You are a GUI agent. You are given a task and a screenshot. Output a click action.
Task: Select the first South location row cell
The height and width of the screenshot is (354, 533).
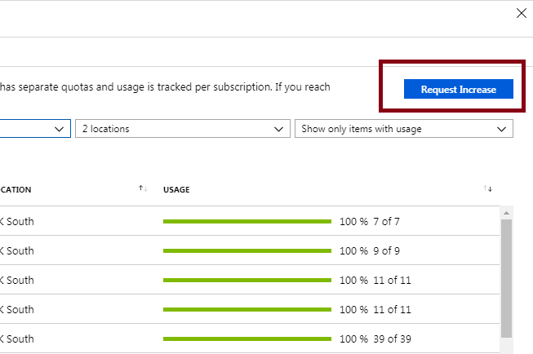pos(17,221)
